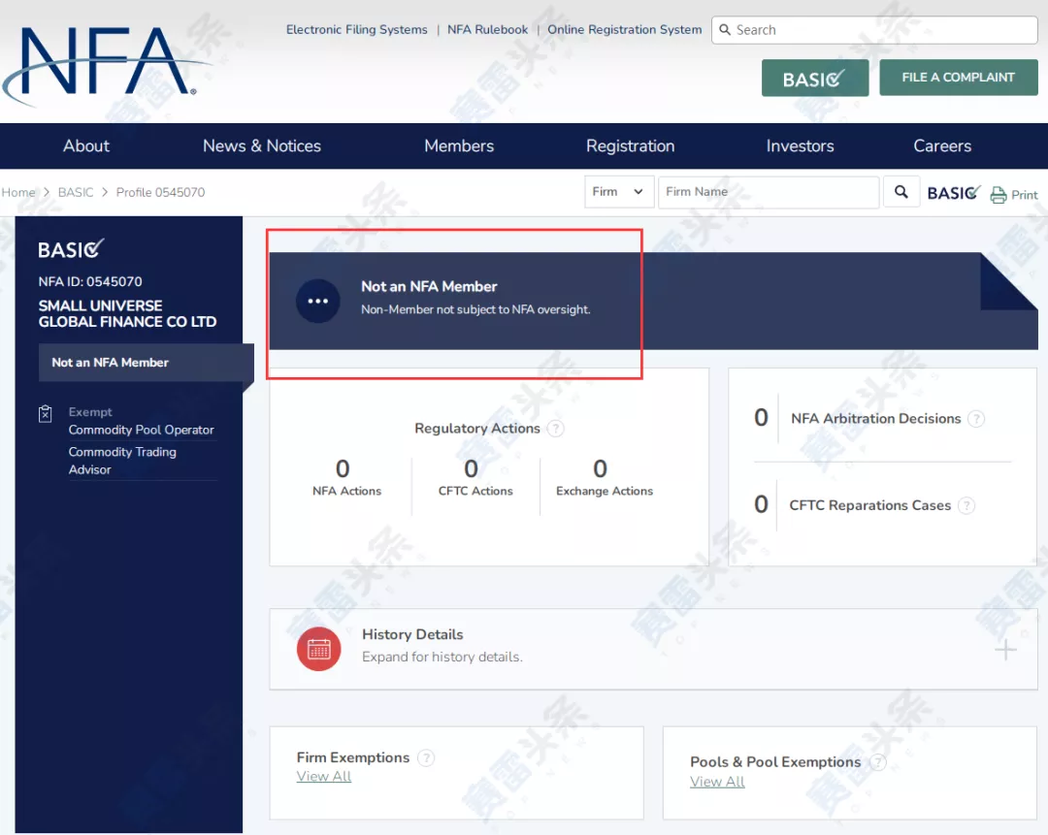Open the News & Notices menu
Image resolution: width=1048 pixels, height=835 pixels.
pos(262,145)
